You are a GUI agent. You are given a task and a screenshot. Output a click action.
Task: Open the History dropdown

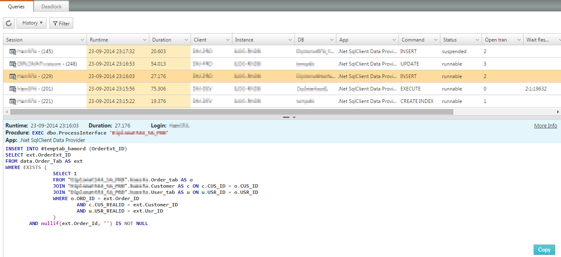(x=32, y=23)
